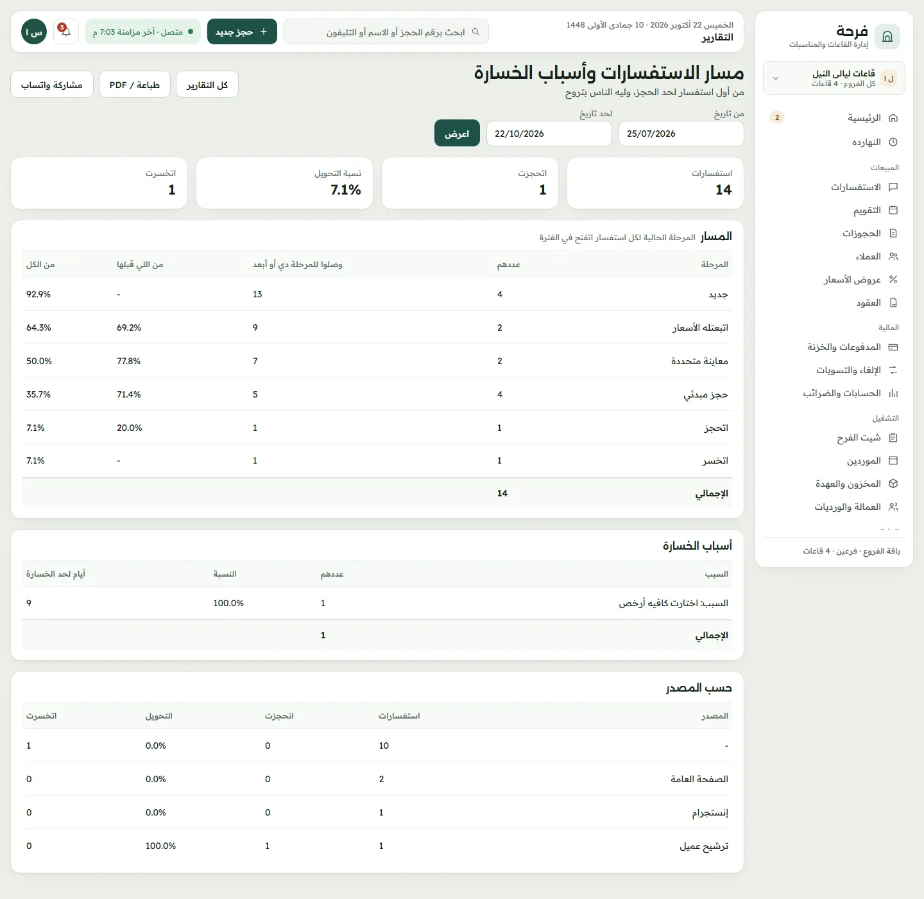Open the العملاء sidebar entry
The image size is (924, 899).
pos(834,256)
